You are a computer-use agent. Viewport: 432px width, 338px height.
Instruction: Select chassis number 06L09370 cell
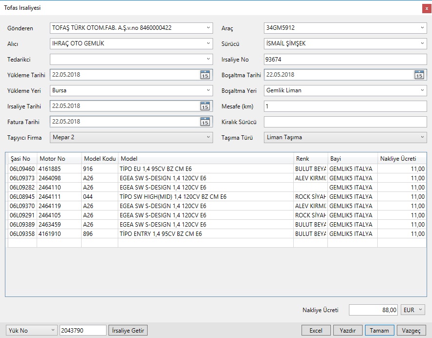click(x=22, y=206)
